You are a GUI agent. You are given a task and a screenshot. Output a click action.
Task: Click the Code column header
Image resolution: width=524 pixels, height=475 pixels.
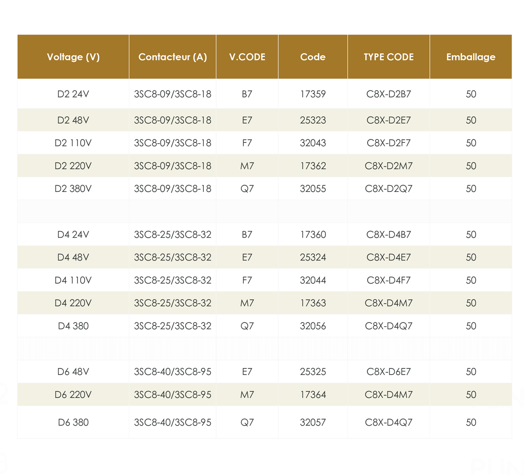click(x=313, y=57)
